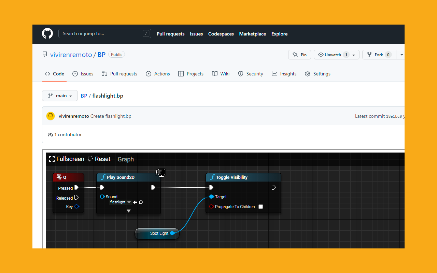Image resolution: width=437 pixels, height=273 pixels.
Task: Open the Create flashlight.bp commit message
Action: 111,116
